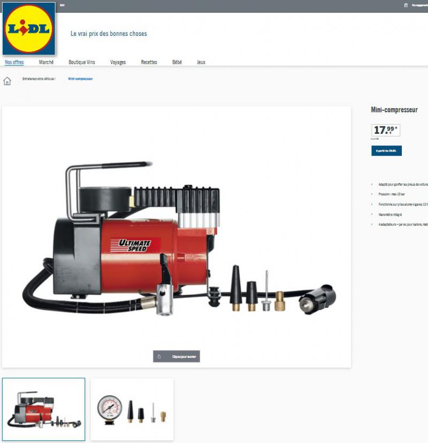
Task: Click the 17.99 price tag
Action: tap(386, 130)
